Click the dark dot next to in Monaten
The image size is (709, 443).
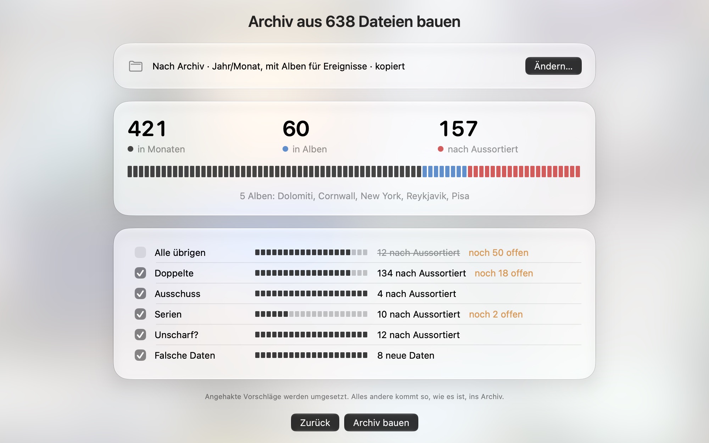point(130,149)
